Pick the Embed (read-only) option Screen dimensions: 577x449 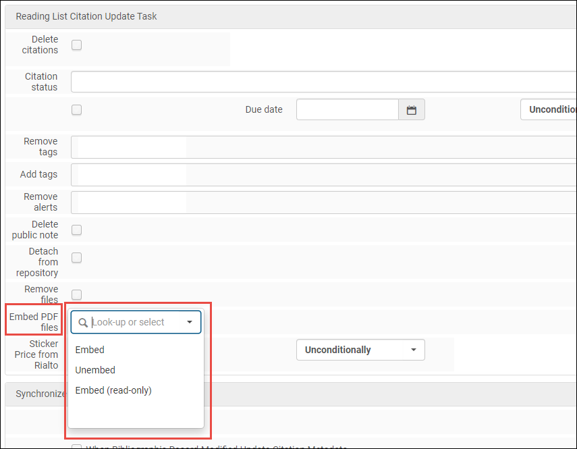click(113, 390)
